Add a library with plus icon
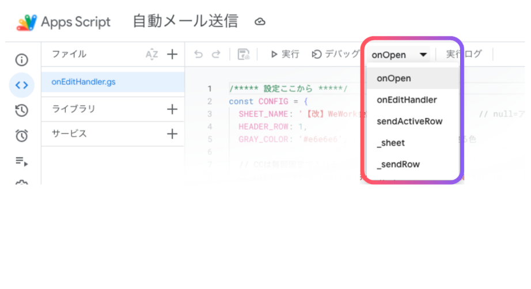Screen dimensions: 531x289 pos(172,109)
